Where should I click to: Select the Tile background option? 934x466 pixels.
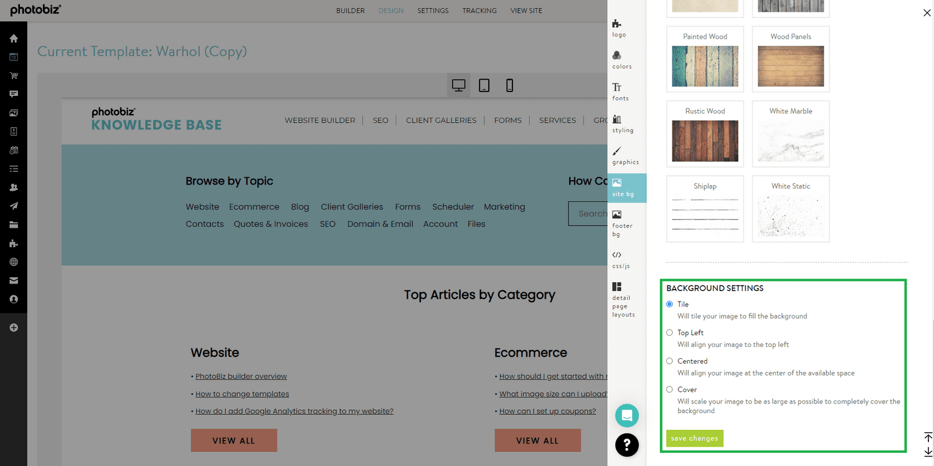coord(669,304)
